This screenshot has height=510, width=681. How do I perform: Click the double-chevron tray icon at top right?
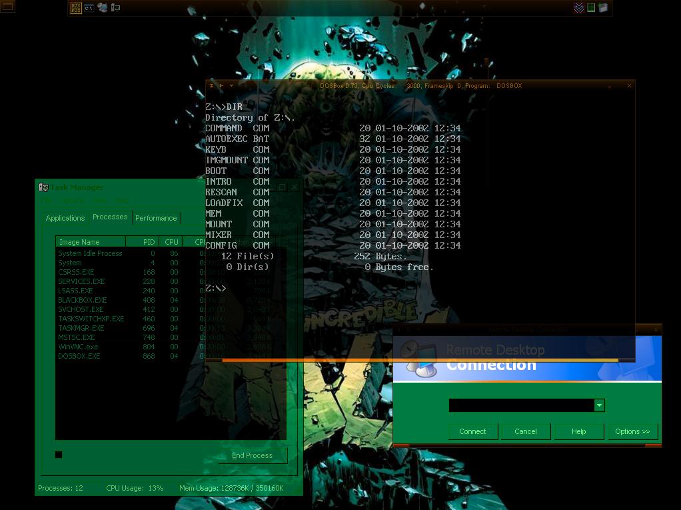(x=578, y=8)
